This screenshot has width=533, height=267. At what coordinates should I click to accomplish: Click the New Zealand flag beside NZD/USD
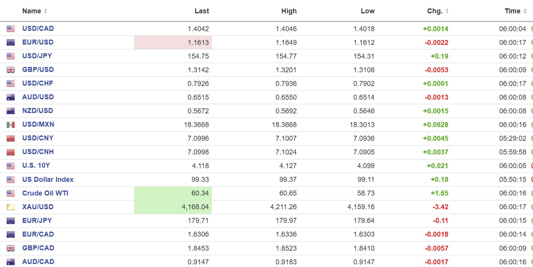[x=11, y=111]
